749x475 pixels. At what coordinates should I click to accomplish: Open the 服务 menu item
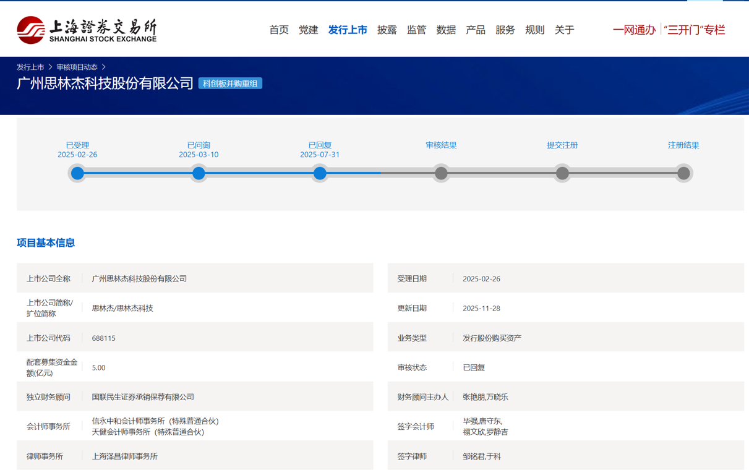[x=505, y=30]
